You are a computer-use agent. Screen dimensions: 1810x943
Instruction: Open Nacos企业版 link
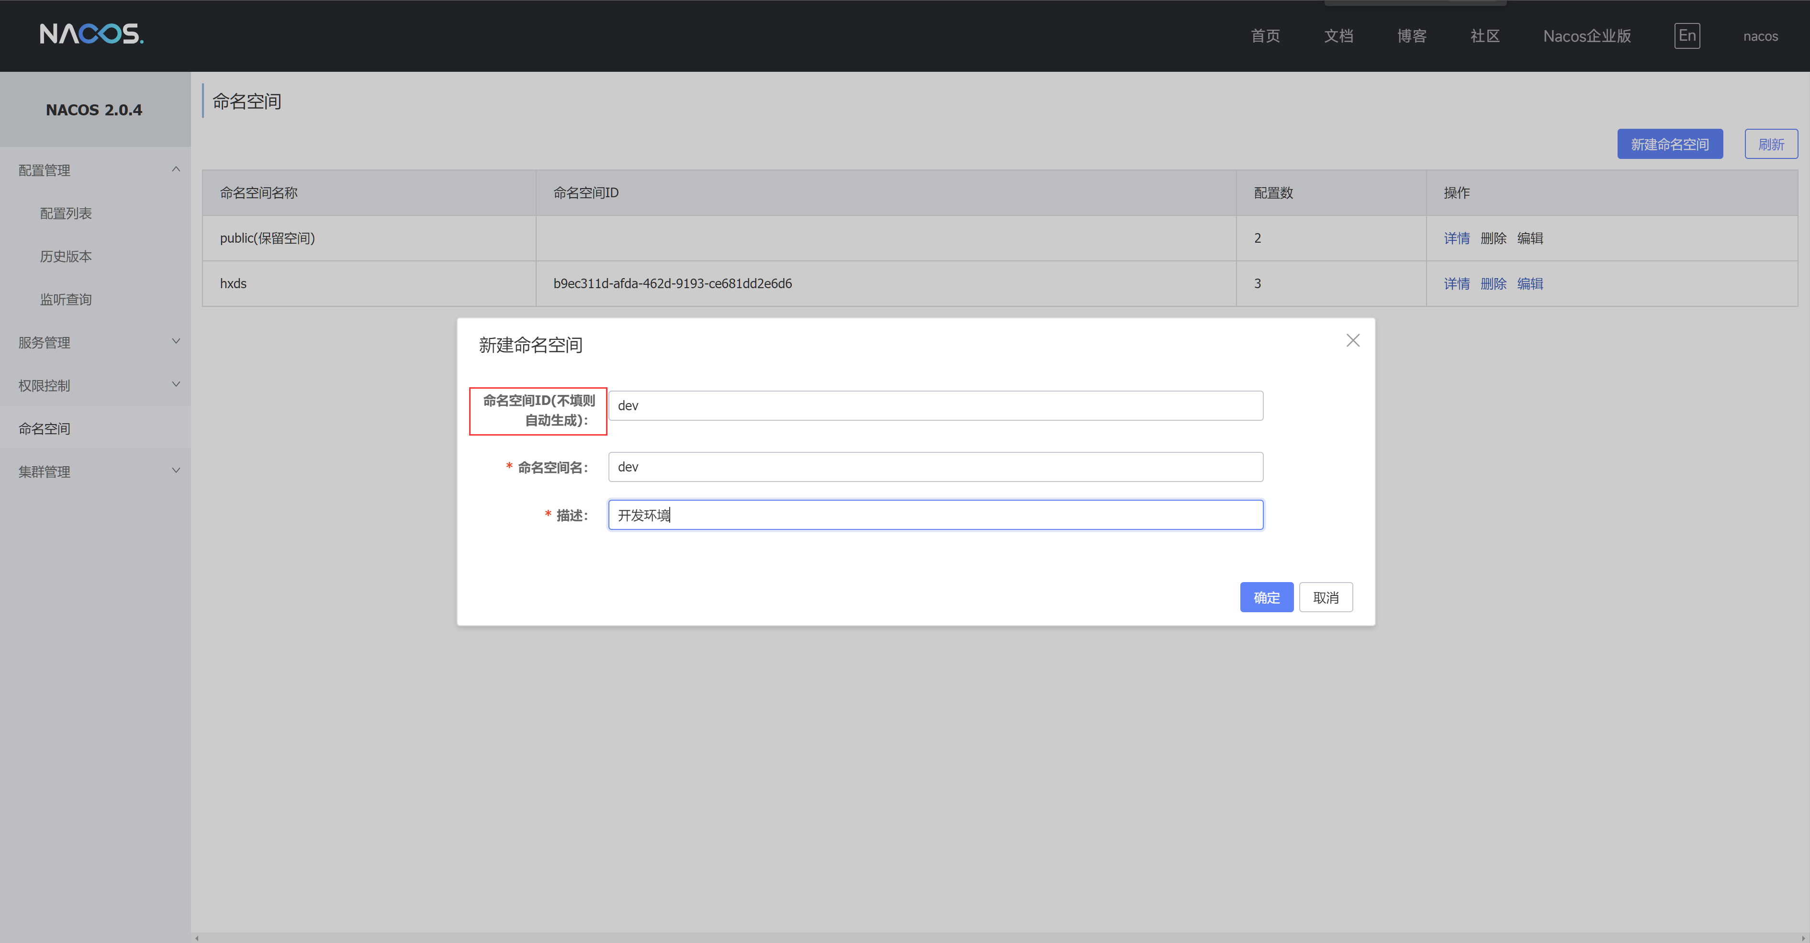pos(1586,36)
